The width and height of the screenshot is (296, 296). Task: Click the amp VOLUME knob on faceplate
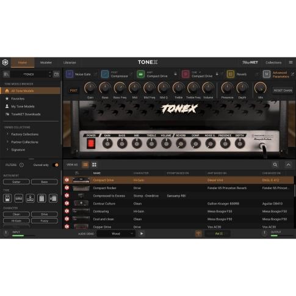[x=166, y=143]
